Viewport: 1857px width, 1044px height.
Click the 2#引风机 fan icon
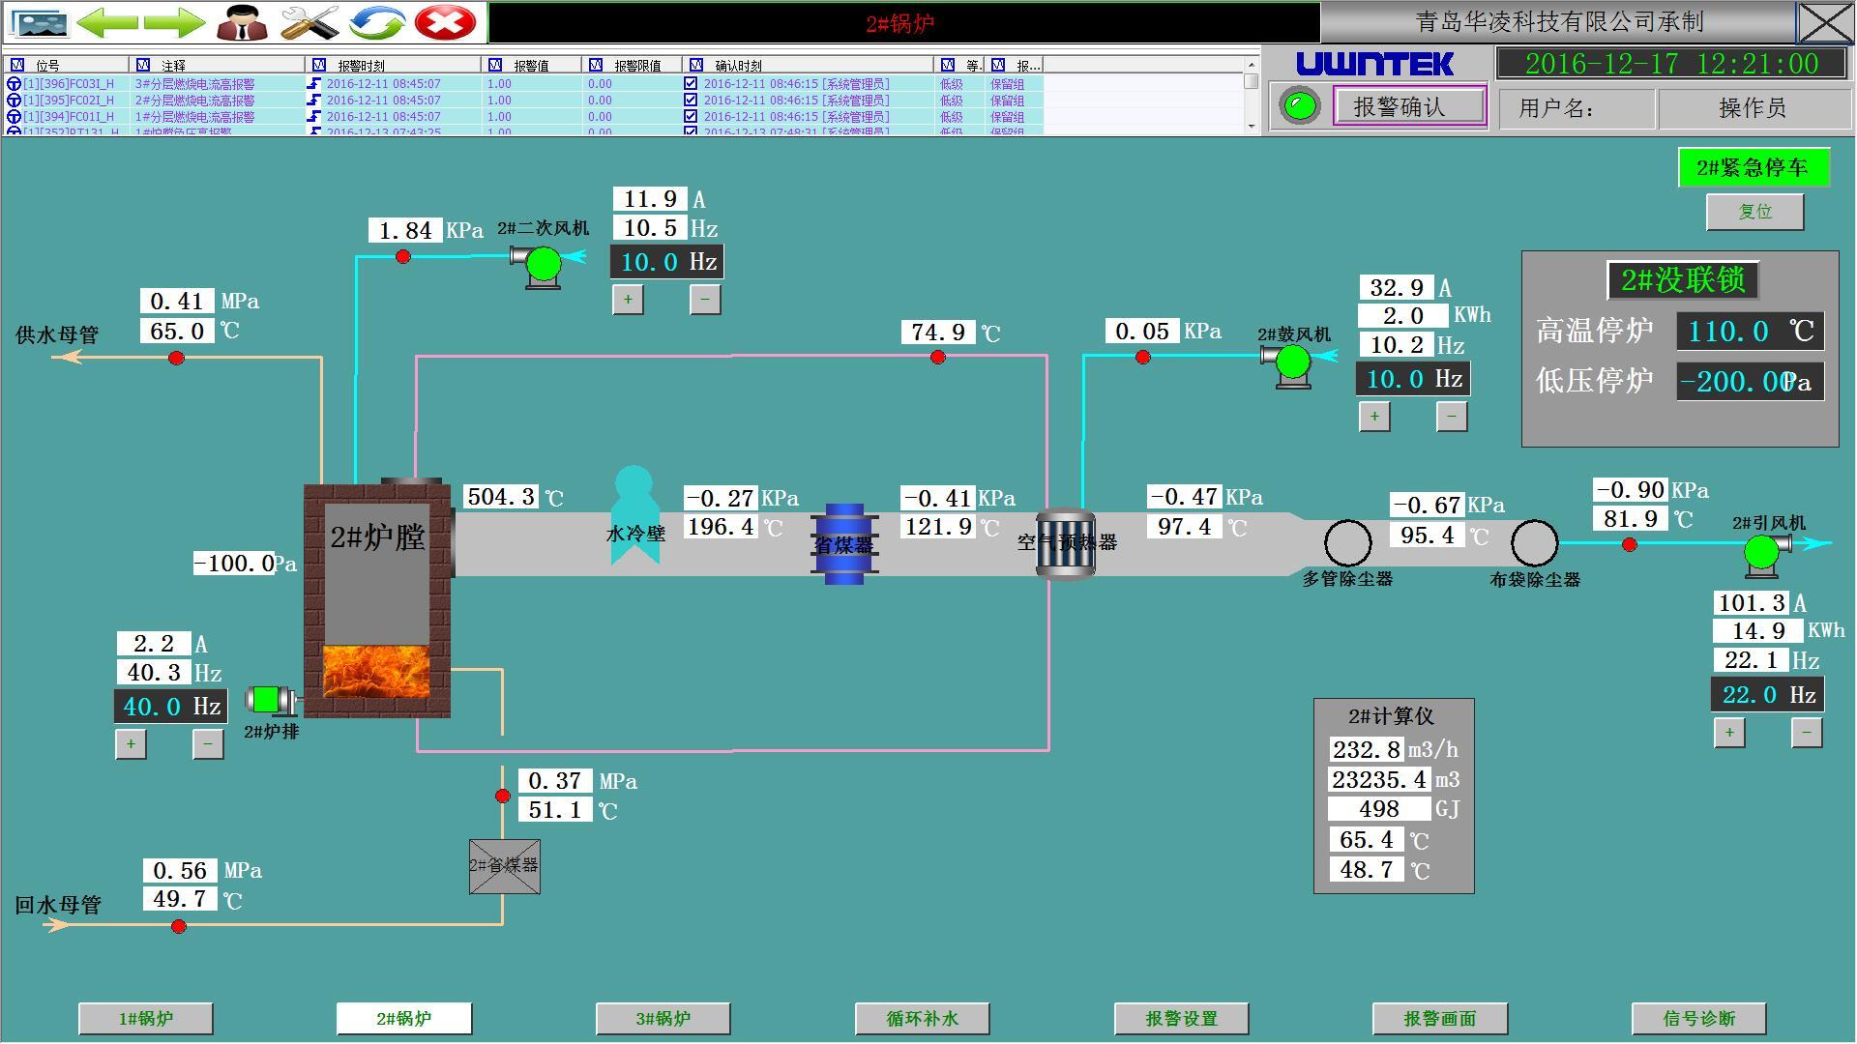coord(1762,551)
